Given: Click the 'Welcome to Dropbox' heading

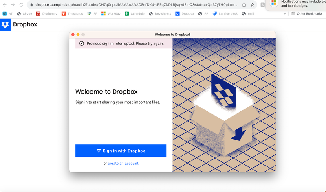Looking at the screenshot, I should 106,92.
